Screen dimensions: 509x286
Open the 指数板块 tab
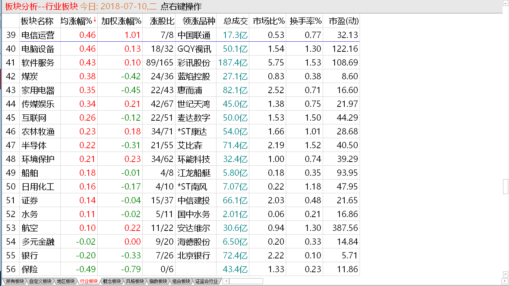click(x=158, y=281)
